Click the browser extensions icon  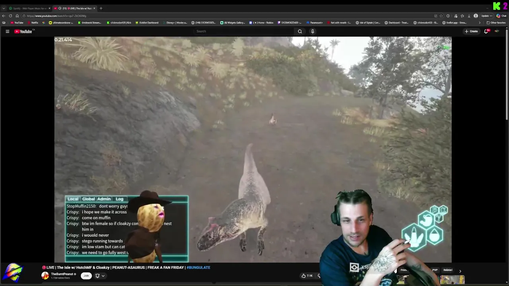[x=449, y=16]
